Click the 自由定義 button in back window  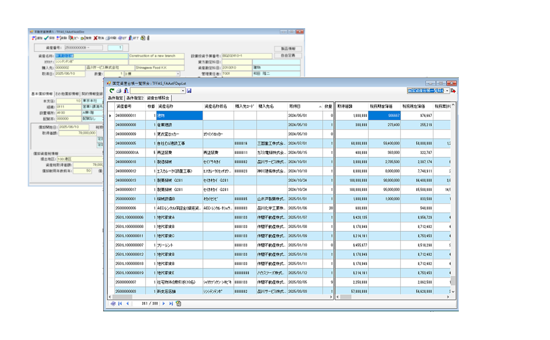(x=288, y=55)
